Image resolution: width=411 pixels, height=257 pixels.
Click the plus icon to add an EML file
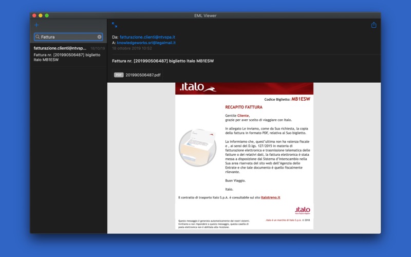click(36, 25)
